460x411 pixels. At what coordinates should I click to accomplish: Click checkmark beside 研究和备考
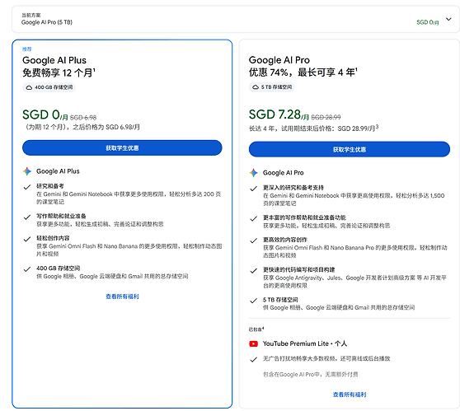coord(27,187)
